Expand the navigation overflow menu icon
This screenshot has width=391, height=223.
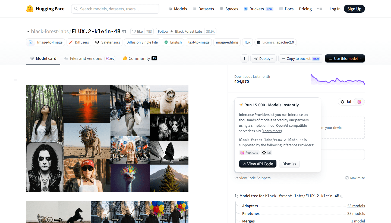[320, 9]
